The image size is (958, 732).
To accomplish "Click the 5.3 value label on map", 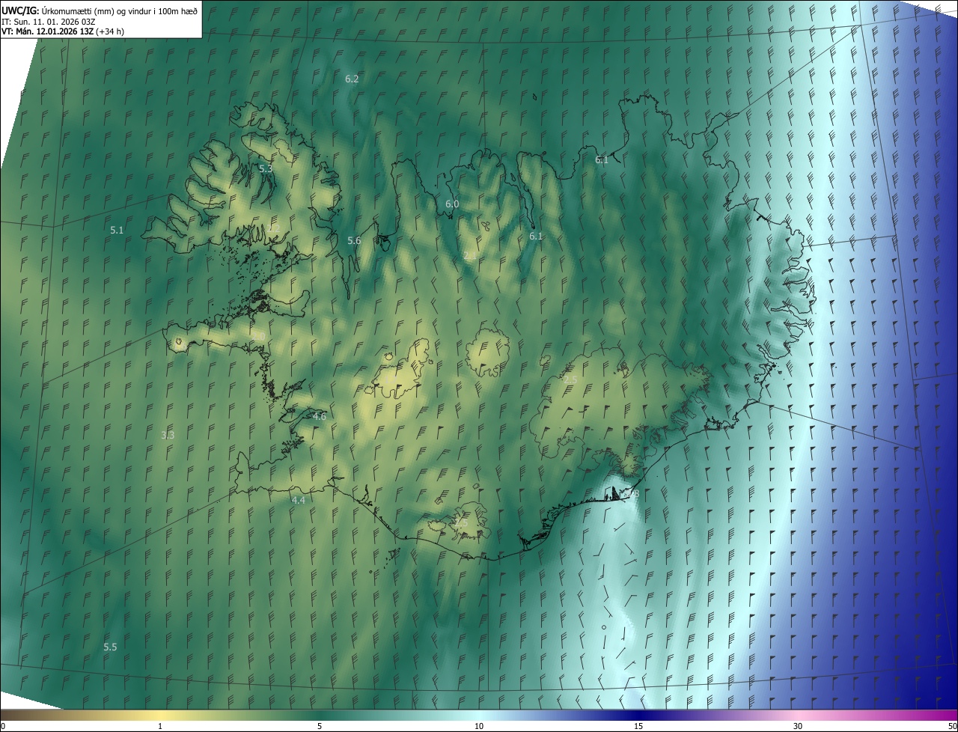I will coord(266,169).
